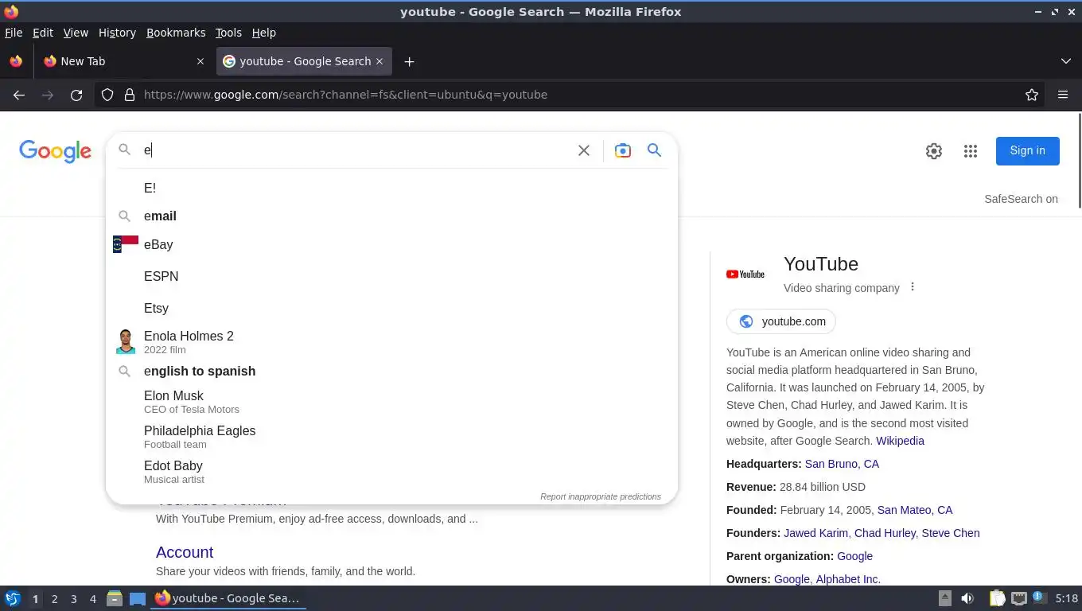The image size is (1082, 611).
Task: Open the pinned Firefox tab
Action: [x=16, y=61]
